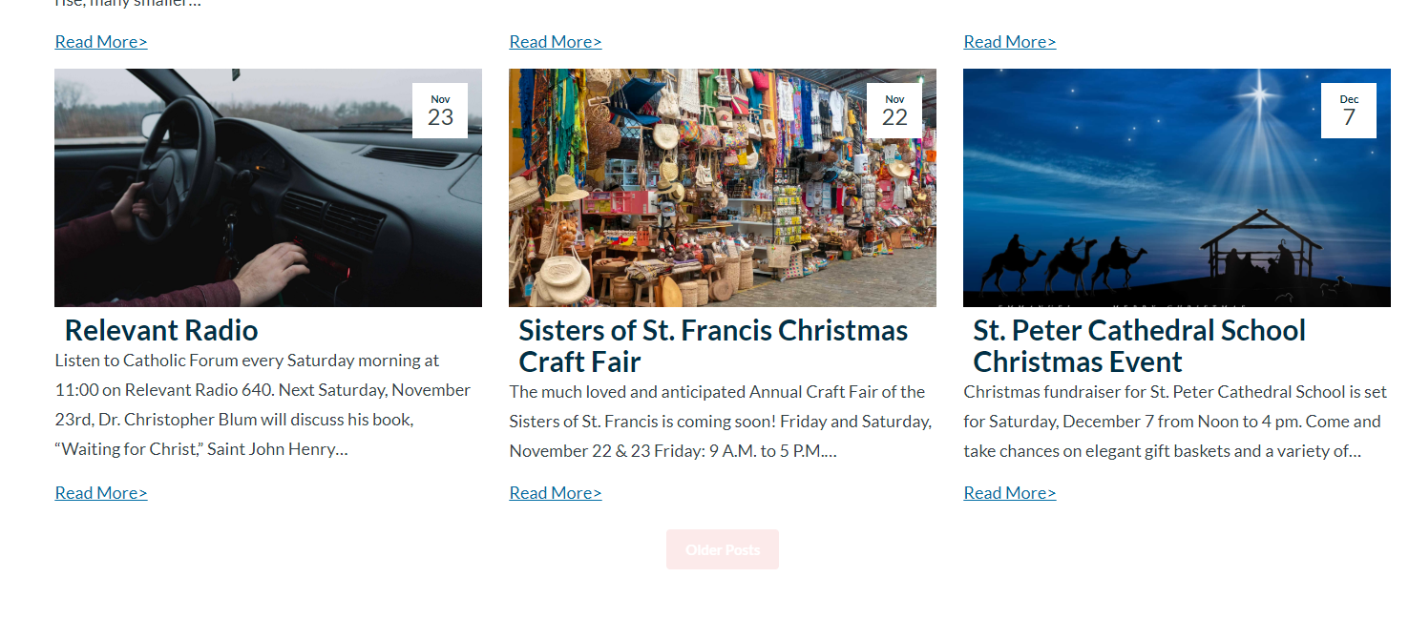The height and width of the screenshot is (619, 1409).
Task: Click the Dec 7 date badge
Action: (x=1349, y=111)
